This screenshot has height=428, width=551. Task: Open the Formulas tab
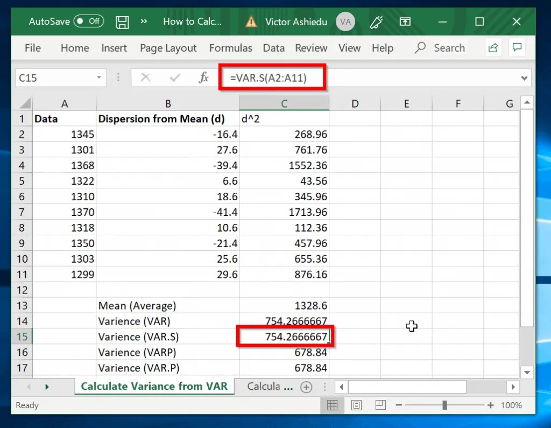pos(230,48)
